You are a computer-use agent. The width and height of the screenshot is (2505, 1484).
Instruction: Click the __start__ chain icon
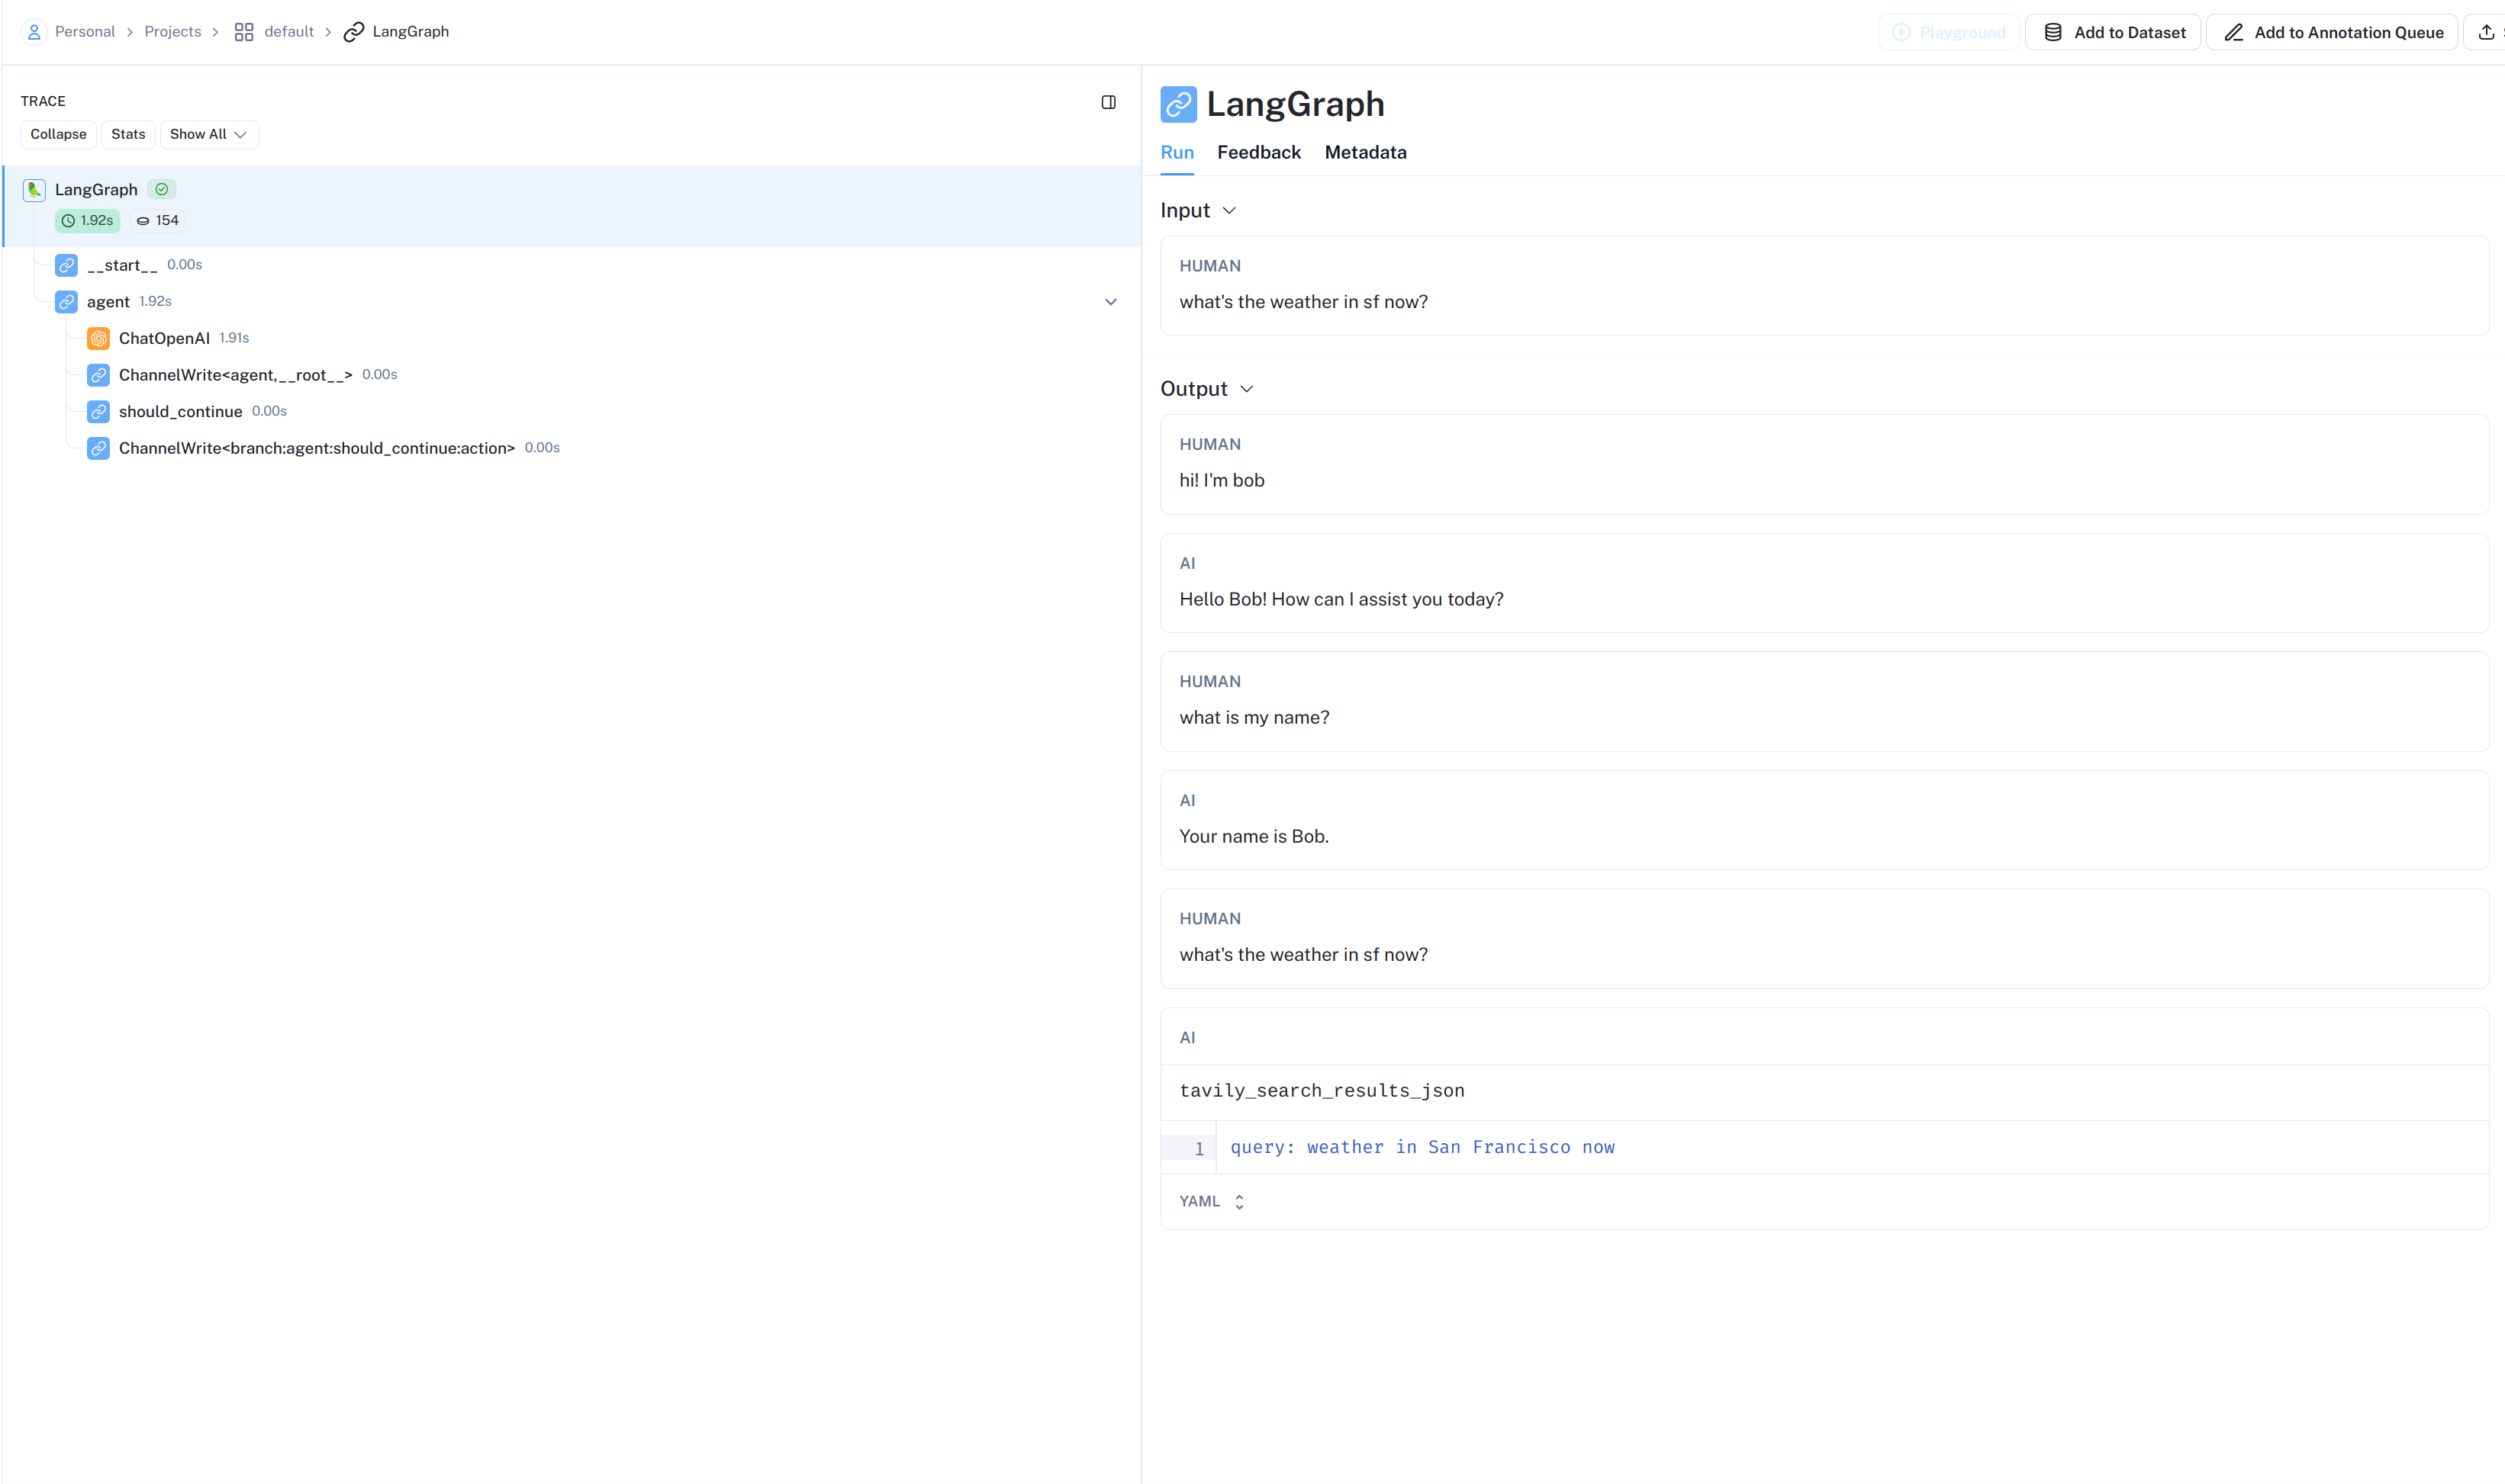coord(66,265)
